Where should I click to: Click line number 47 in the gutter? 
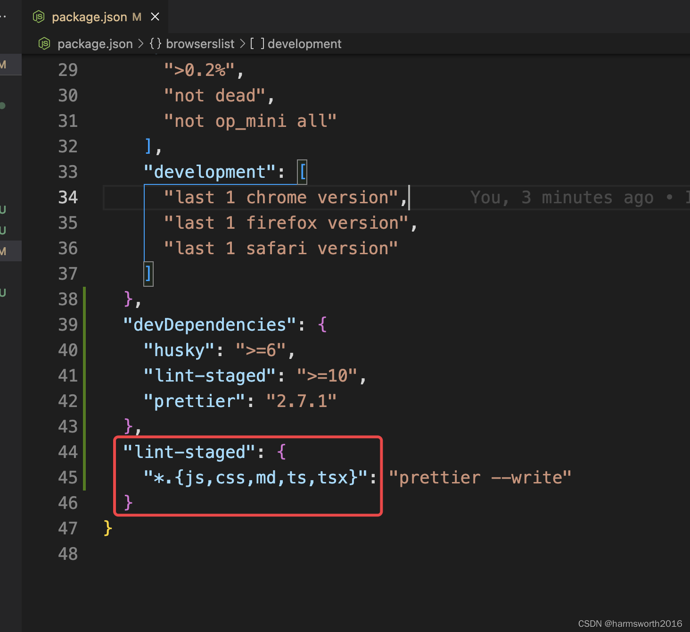pos(68,528)
